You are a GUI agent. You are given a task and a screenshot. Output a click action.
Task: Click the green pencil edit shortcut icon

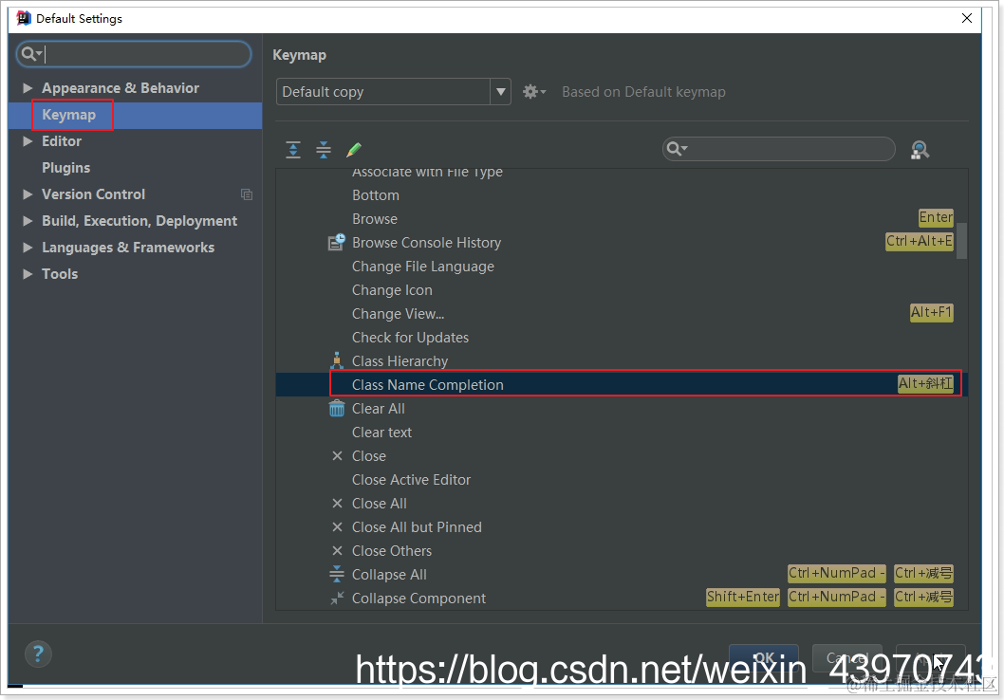pyautogui.click(x=353, y=150)
